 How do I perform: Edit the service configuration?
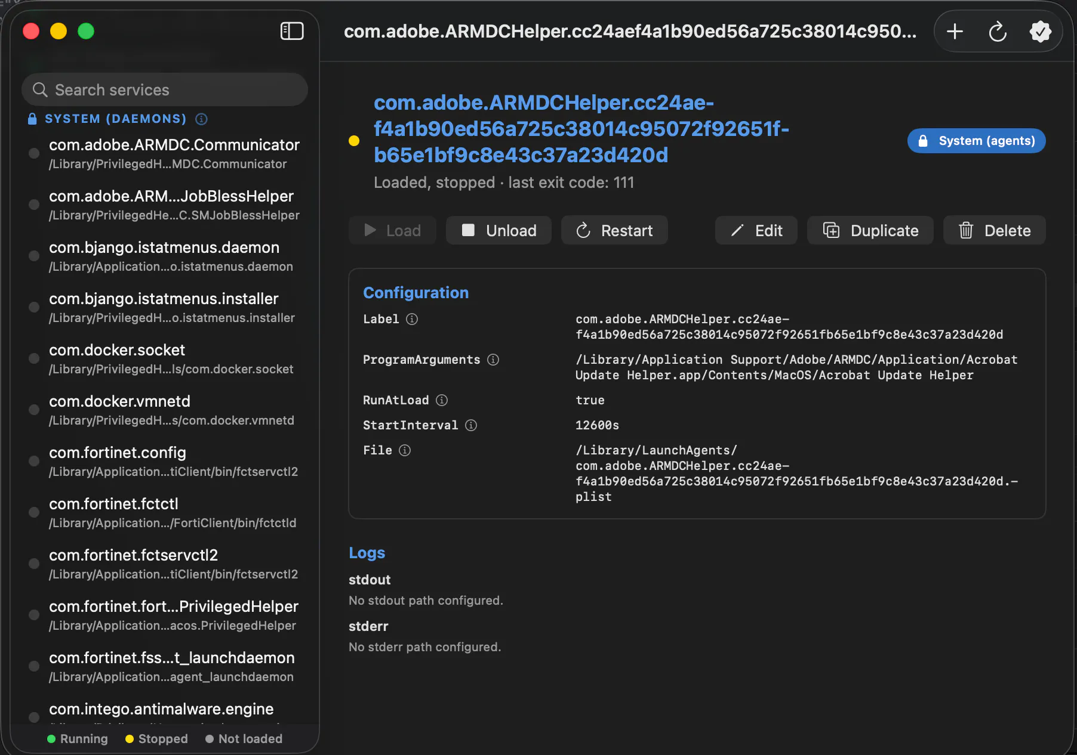click(756, 230)
